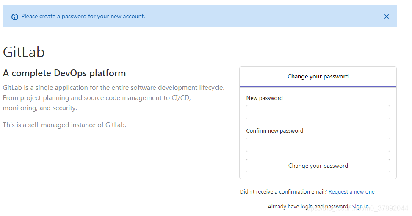Open the Request a new one link
This screenshot has height=216, width=412.
[351, 192]
